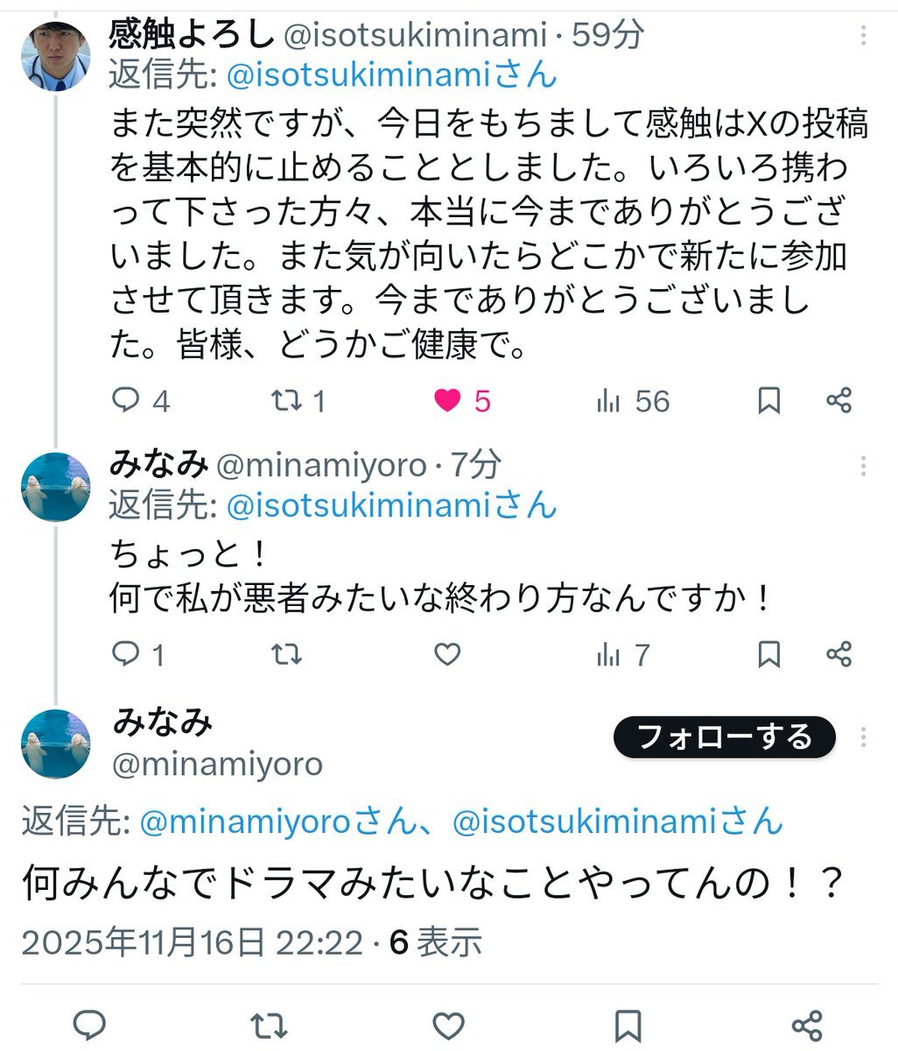Share the 感触よろし farewell post
Screen dimensions: 898x1051
click(838, 401)
